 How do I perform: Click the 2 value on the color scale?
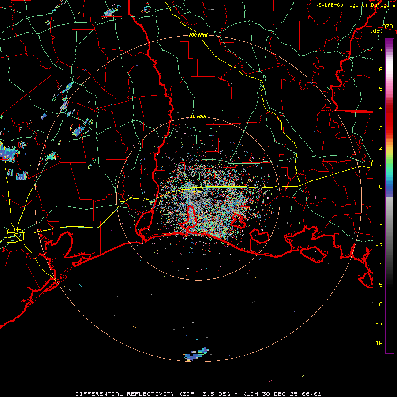pyautogui.click(x=381, y=148)
